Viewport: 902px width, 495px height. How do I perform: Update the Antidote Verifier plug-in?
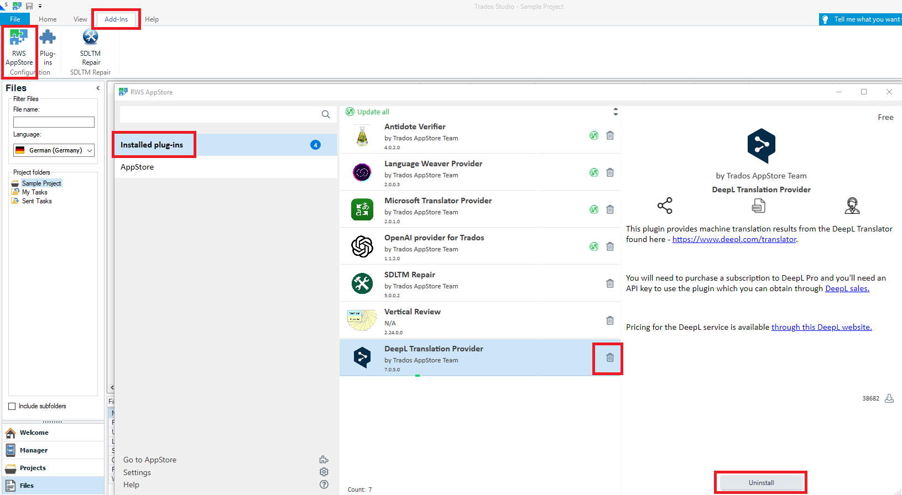point(594,135)
